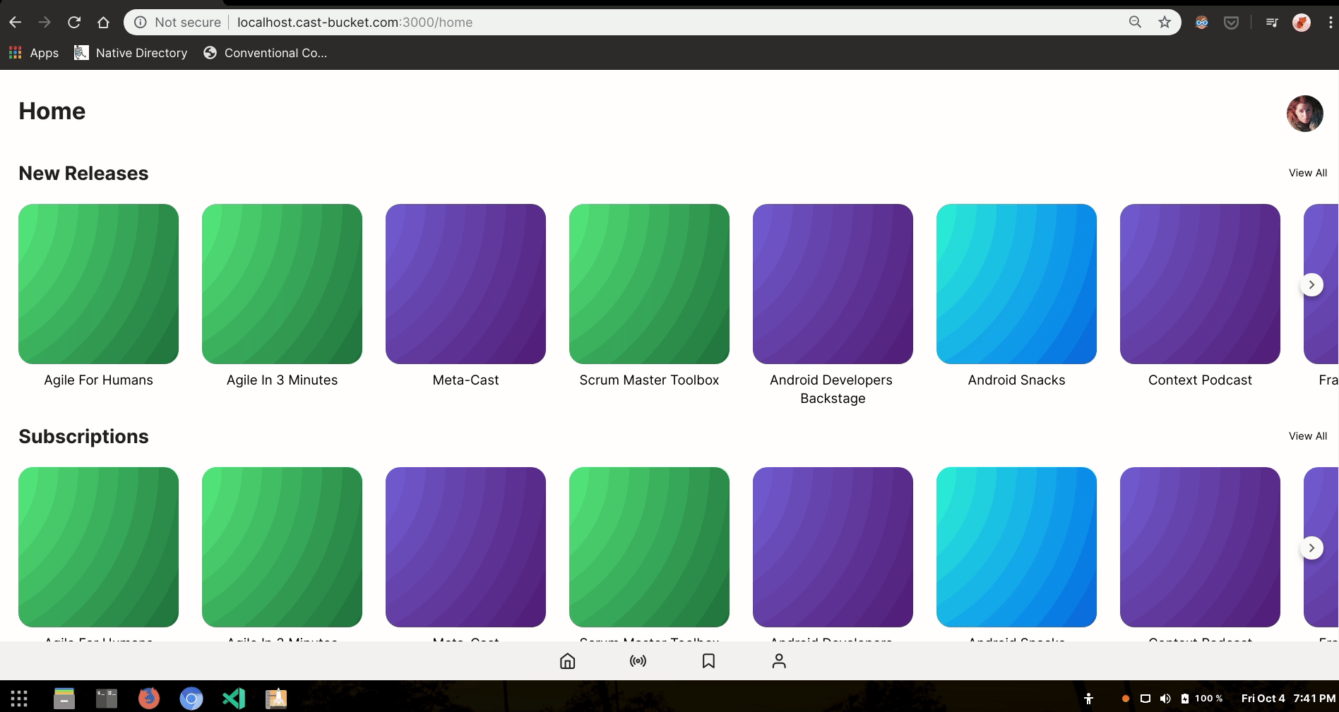Launch Firefox from the taskbar
The height and width of the screenshot is (712, 1339).
click(x=149, y=699)
